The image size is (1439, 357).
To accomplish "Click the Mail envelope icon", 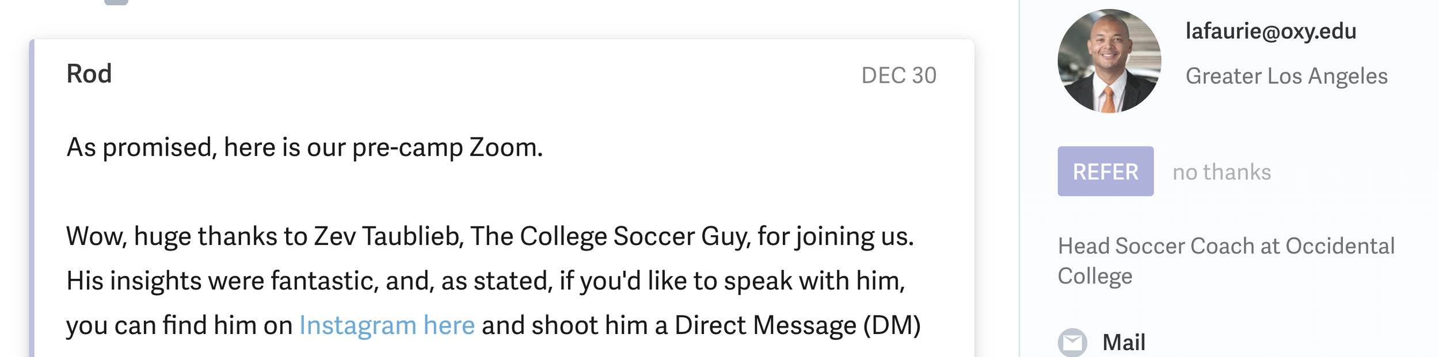I will [x=1072, y=343].
